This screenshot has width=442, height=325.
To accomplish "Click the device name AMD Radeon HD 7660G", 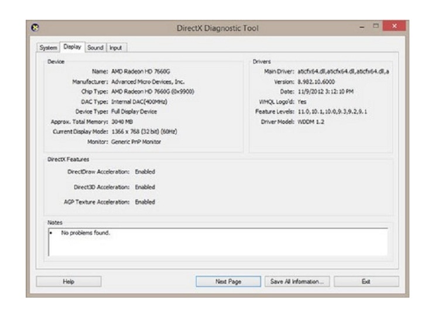I will pyautogui.click(x=136, y=71).
